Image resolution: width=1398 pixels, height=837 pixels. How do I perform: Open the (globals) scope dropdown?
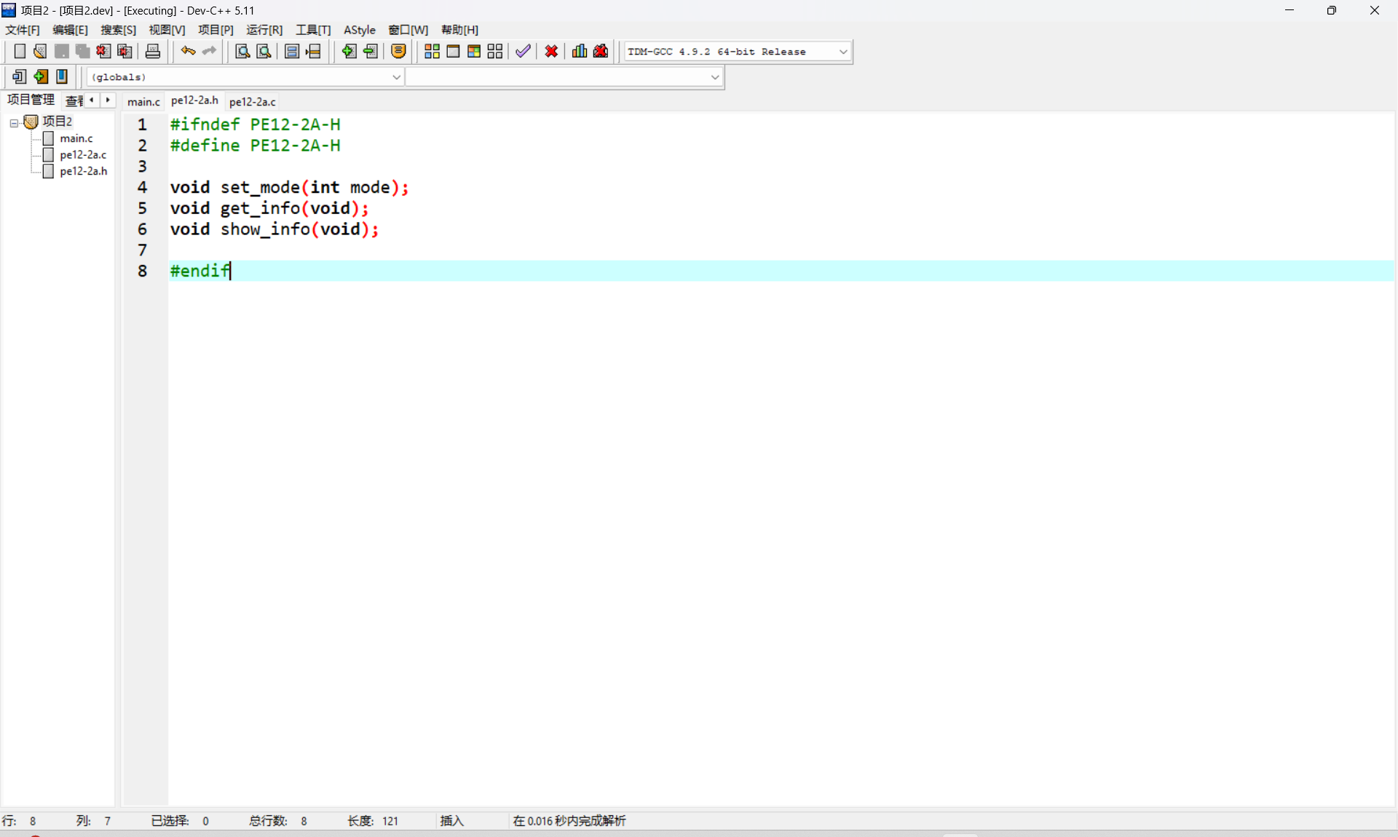396,77
